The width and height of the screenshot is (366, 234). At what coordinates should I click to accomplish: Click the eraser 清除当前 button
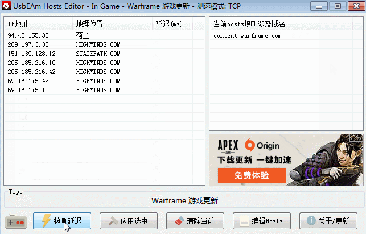click(x=194, y=221)
